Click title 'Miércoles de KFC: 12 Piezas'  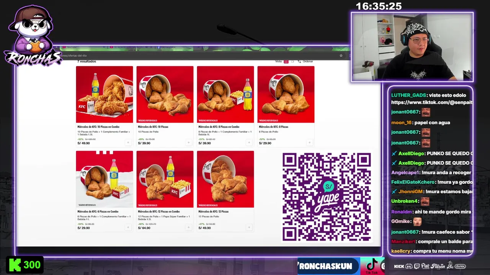pos(214,212)
